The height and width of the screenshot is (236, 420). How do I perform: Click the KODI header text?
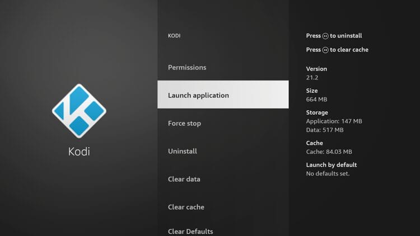point(174,36)
